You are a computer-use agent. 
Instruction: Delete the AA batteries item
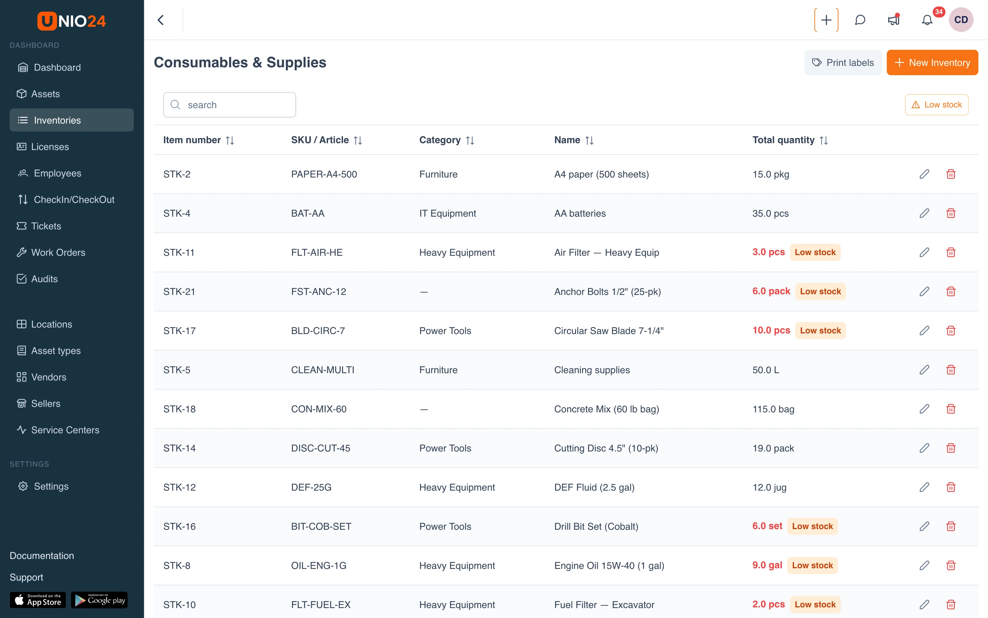(951, 213)
